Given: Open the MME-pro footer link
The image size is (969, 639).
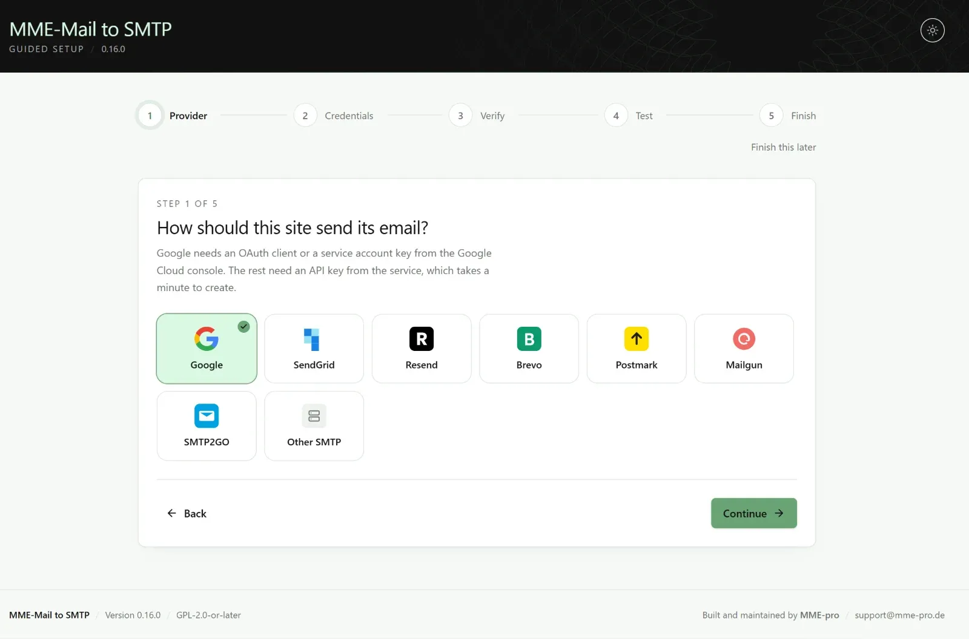Looking at the screenshot, I should coord(819,615).
